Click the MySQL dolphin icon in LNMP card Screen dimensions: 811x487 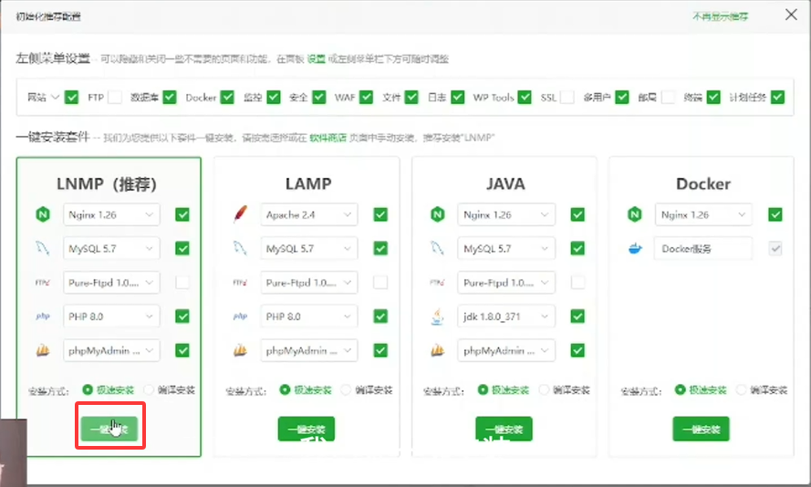click(x=43, y=249)
